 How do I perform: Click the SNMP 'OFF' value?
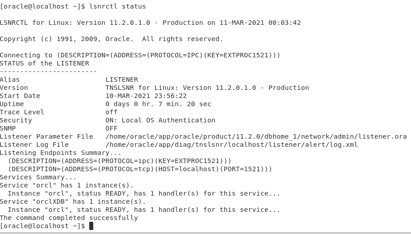[x=111, y=128]
